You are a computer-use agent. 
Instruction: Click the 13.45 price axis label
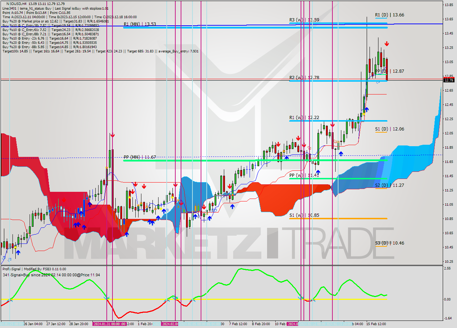(x=449, y=33)
